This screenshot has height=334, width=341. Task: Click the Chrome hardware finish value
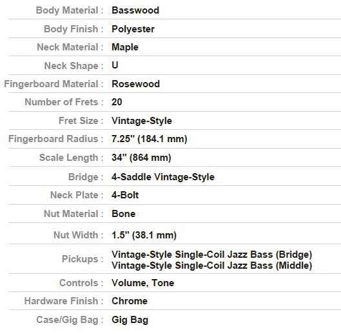[130, 301]
